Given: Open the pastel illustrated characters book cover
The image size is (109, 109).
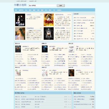Looking at the screenshot, I should (18, 73).
